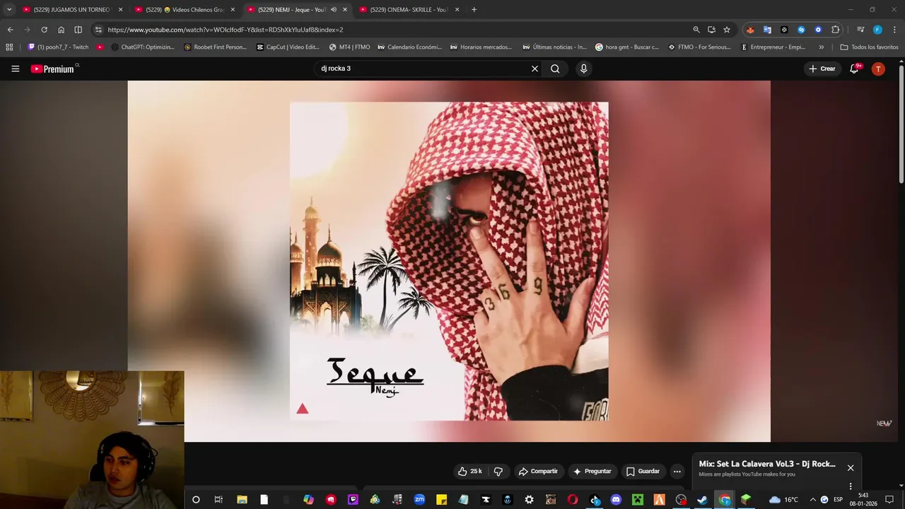Open the Mix playlist options menu
The width and height of the screenshot is (905, 509).
(x=851, y=486)
